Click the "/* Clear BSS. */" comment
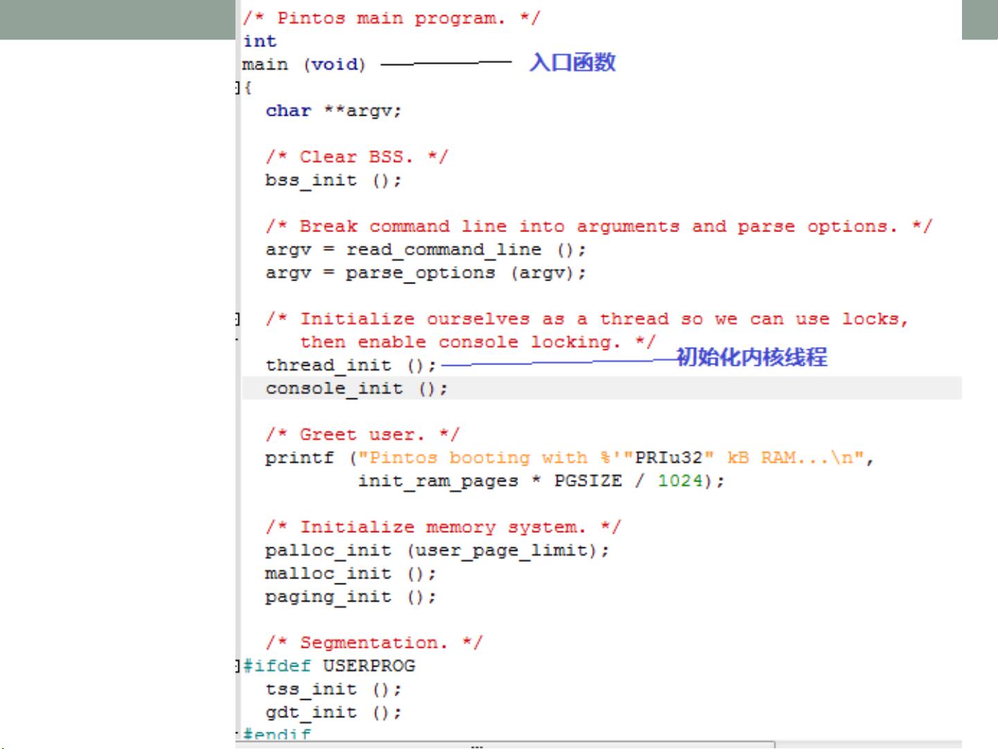 (357, 157)
